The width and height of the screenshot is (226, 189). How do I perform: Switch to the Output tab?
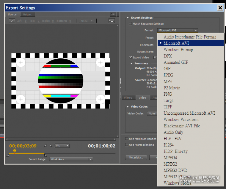[x=27, y=14]
